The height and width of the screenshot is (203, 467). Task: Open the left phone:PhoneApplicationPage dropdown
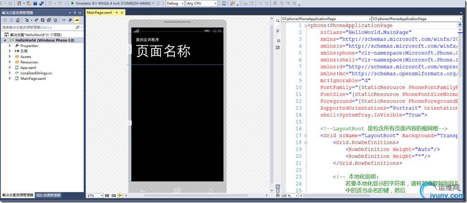(x=369, y=18)
